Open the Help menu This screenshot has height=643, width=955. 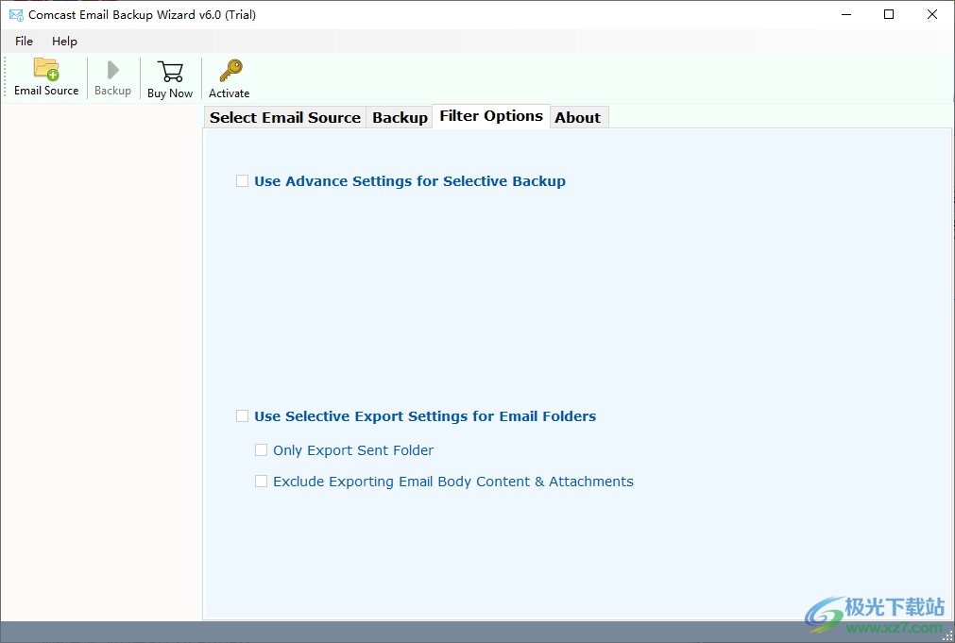point(64,42)
